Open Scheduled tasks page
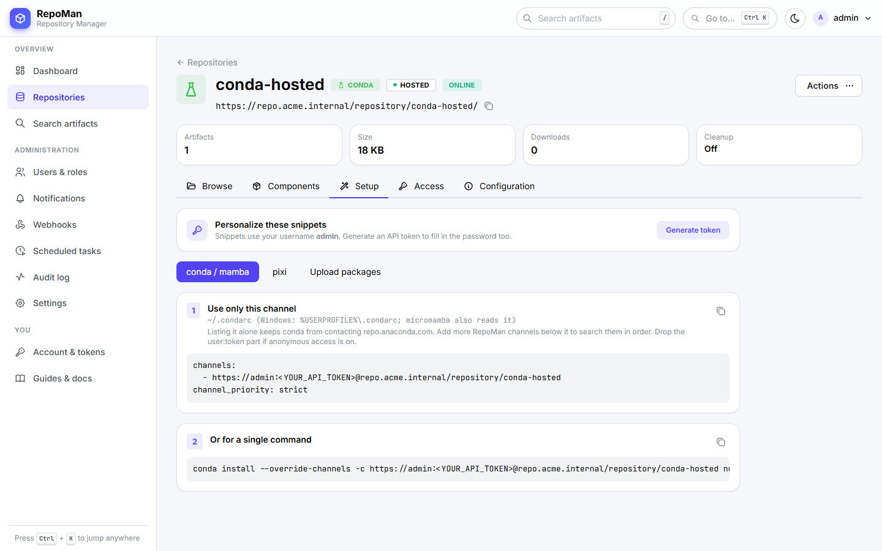Image resolution: width=882 pixels, height=551 pixels. (x=78, y=251)
